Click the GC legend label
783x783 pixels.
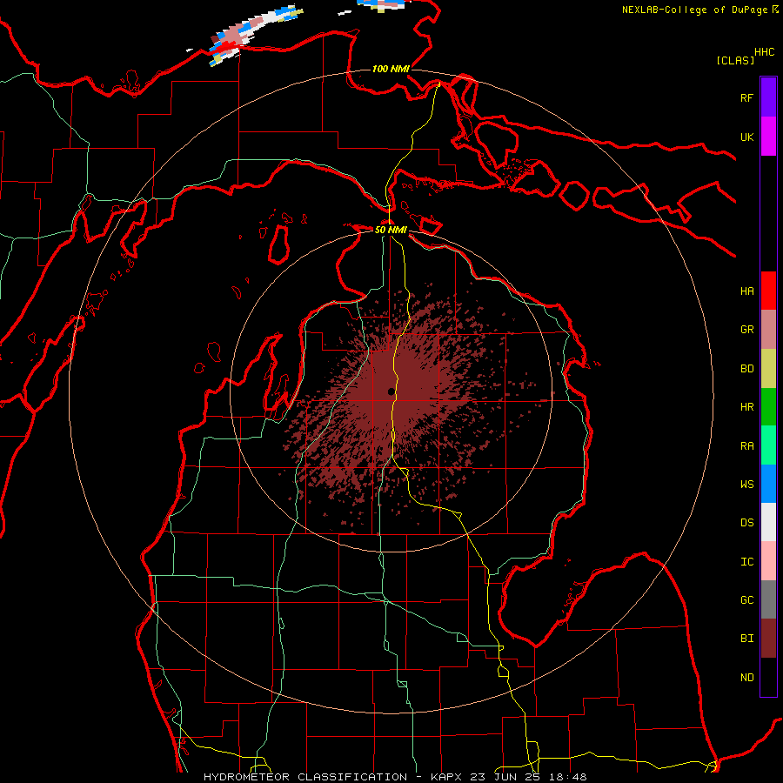[x=747, y=600]
